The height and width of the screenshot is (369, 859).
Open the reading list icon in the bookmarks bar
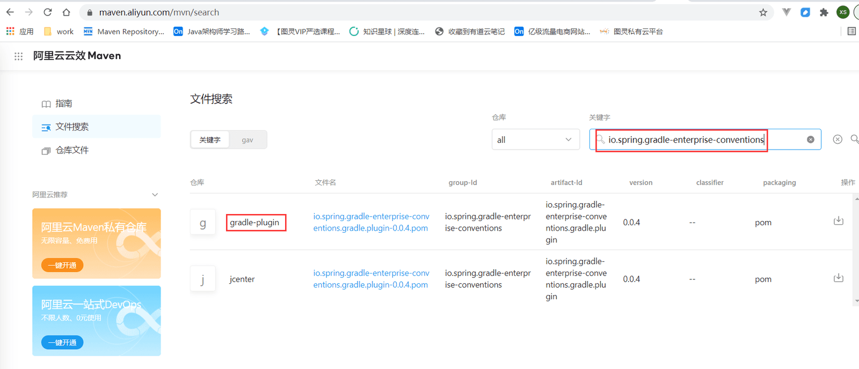click(851, 31)
